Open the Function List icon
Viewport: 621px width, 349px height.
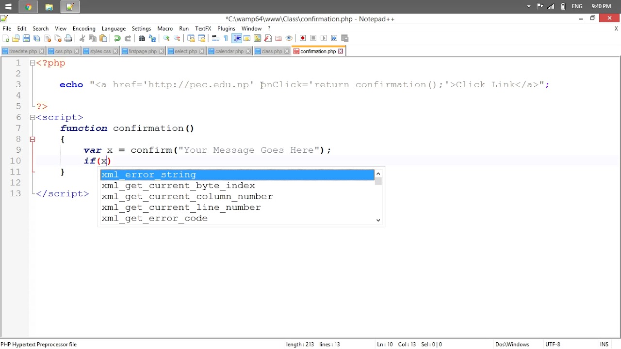tap(268, 38)
